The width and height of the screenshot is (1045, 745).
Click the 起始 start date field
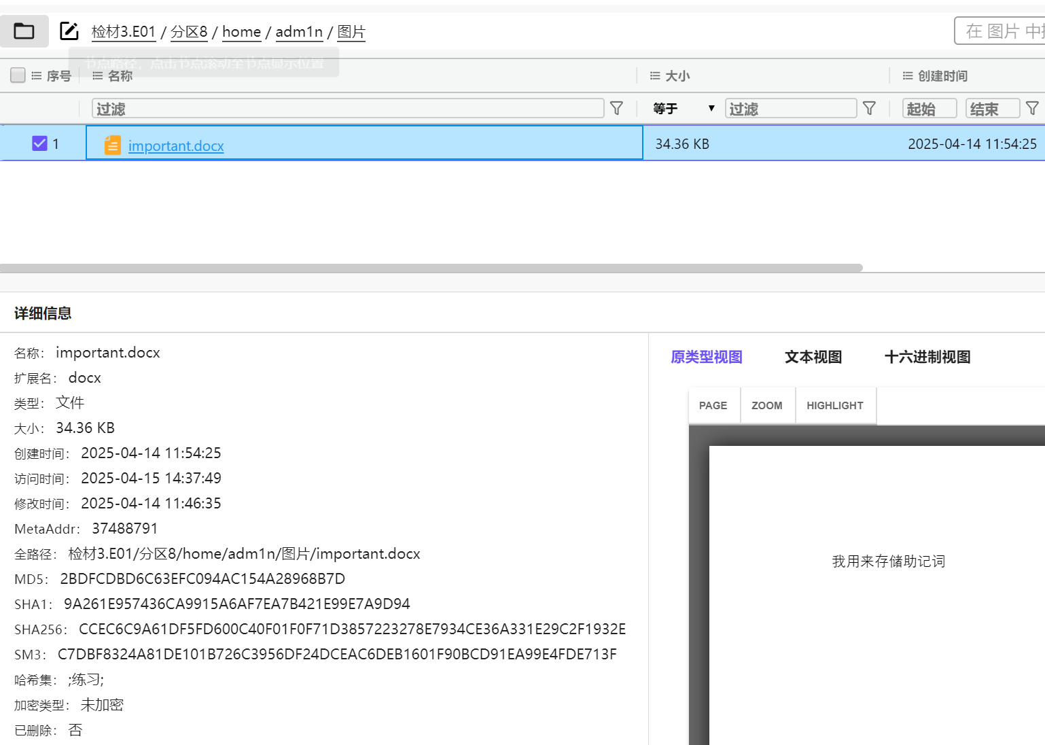929,108
